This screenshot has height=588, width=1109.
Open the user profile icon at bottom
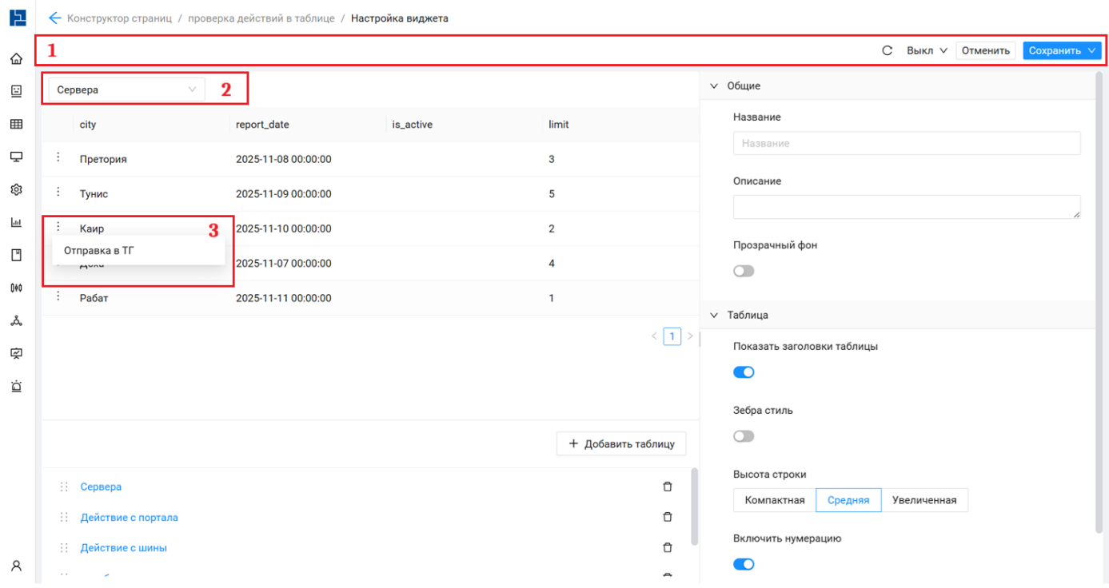[16, 566]
